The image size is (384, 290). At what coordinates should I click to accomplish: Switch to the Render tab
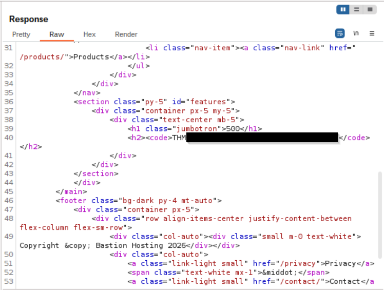126,34
